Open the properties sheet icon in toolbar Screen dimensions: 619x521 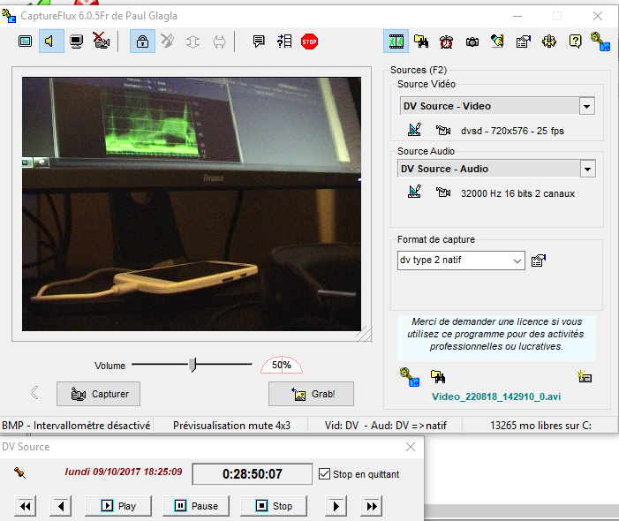click(x=524, y=41)
